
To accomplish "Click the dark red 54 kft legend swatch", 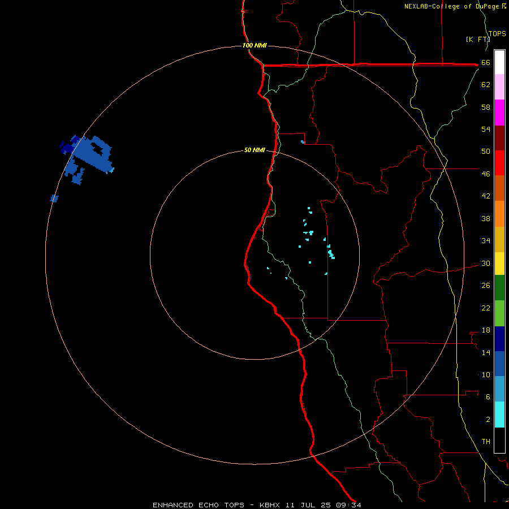I will pos(499,137).
